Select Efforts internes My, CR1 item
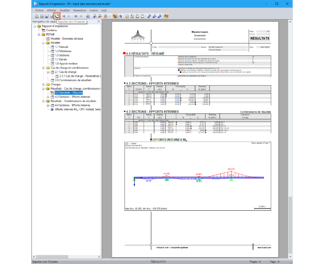The width and height of the screenshot is (324, 264). click(x=78, y=109)
